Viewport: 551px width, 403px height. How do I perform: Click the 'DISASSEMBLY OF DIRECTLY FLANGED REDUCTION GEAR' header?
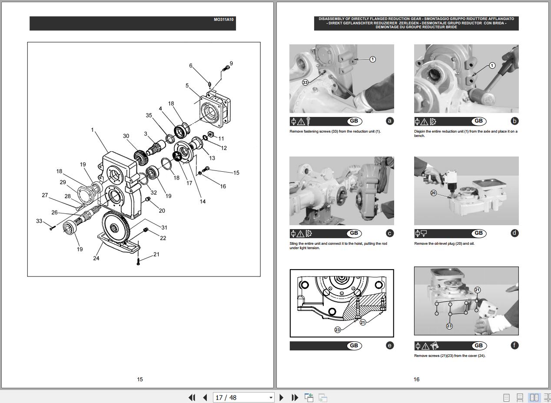click(416, 23)
